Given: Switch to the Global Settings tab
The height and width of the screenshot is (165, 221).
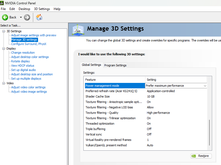Looking at the screenshot, I should [91, 65].
